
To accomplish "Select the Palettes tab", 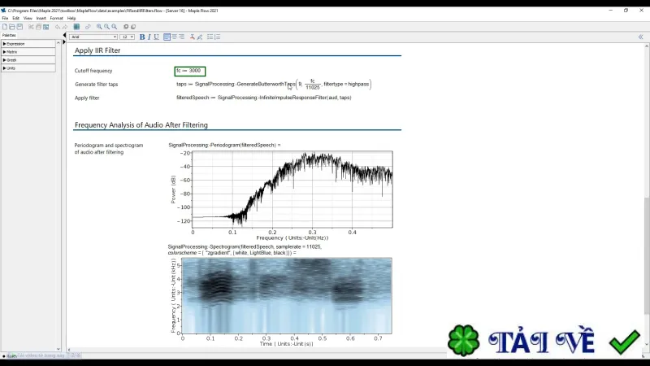I will 9,35.
